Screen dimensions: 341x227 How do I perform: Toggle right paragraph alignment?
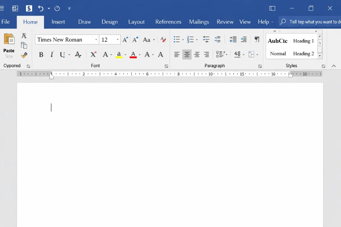point(197,54)
